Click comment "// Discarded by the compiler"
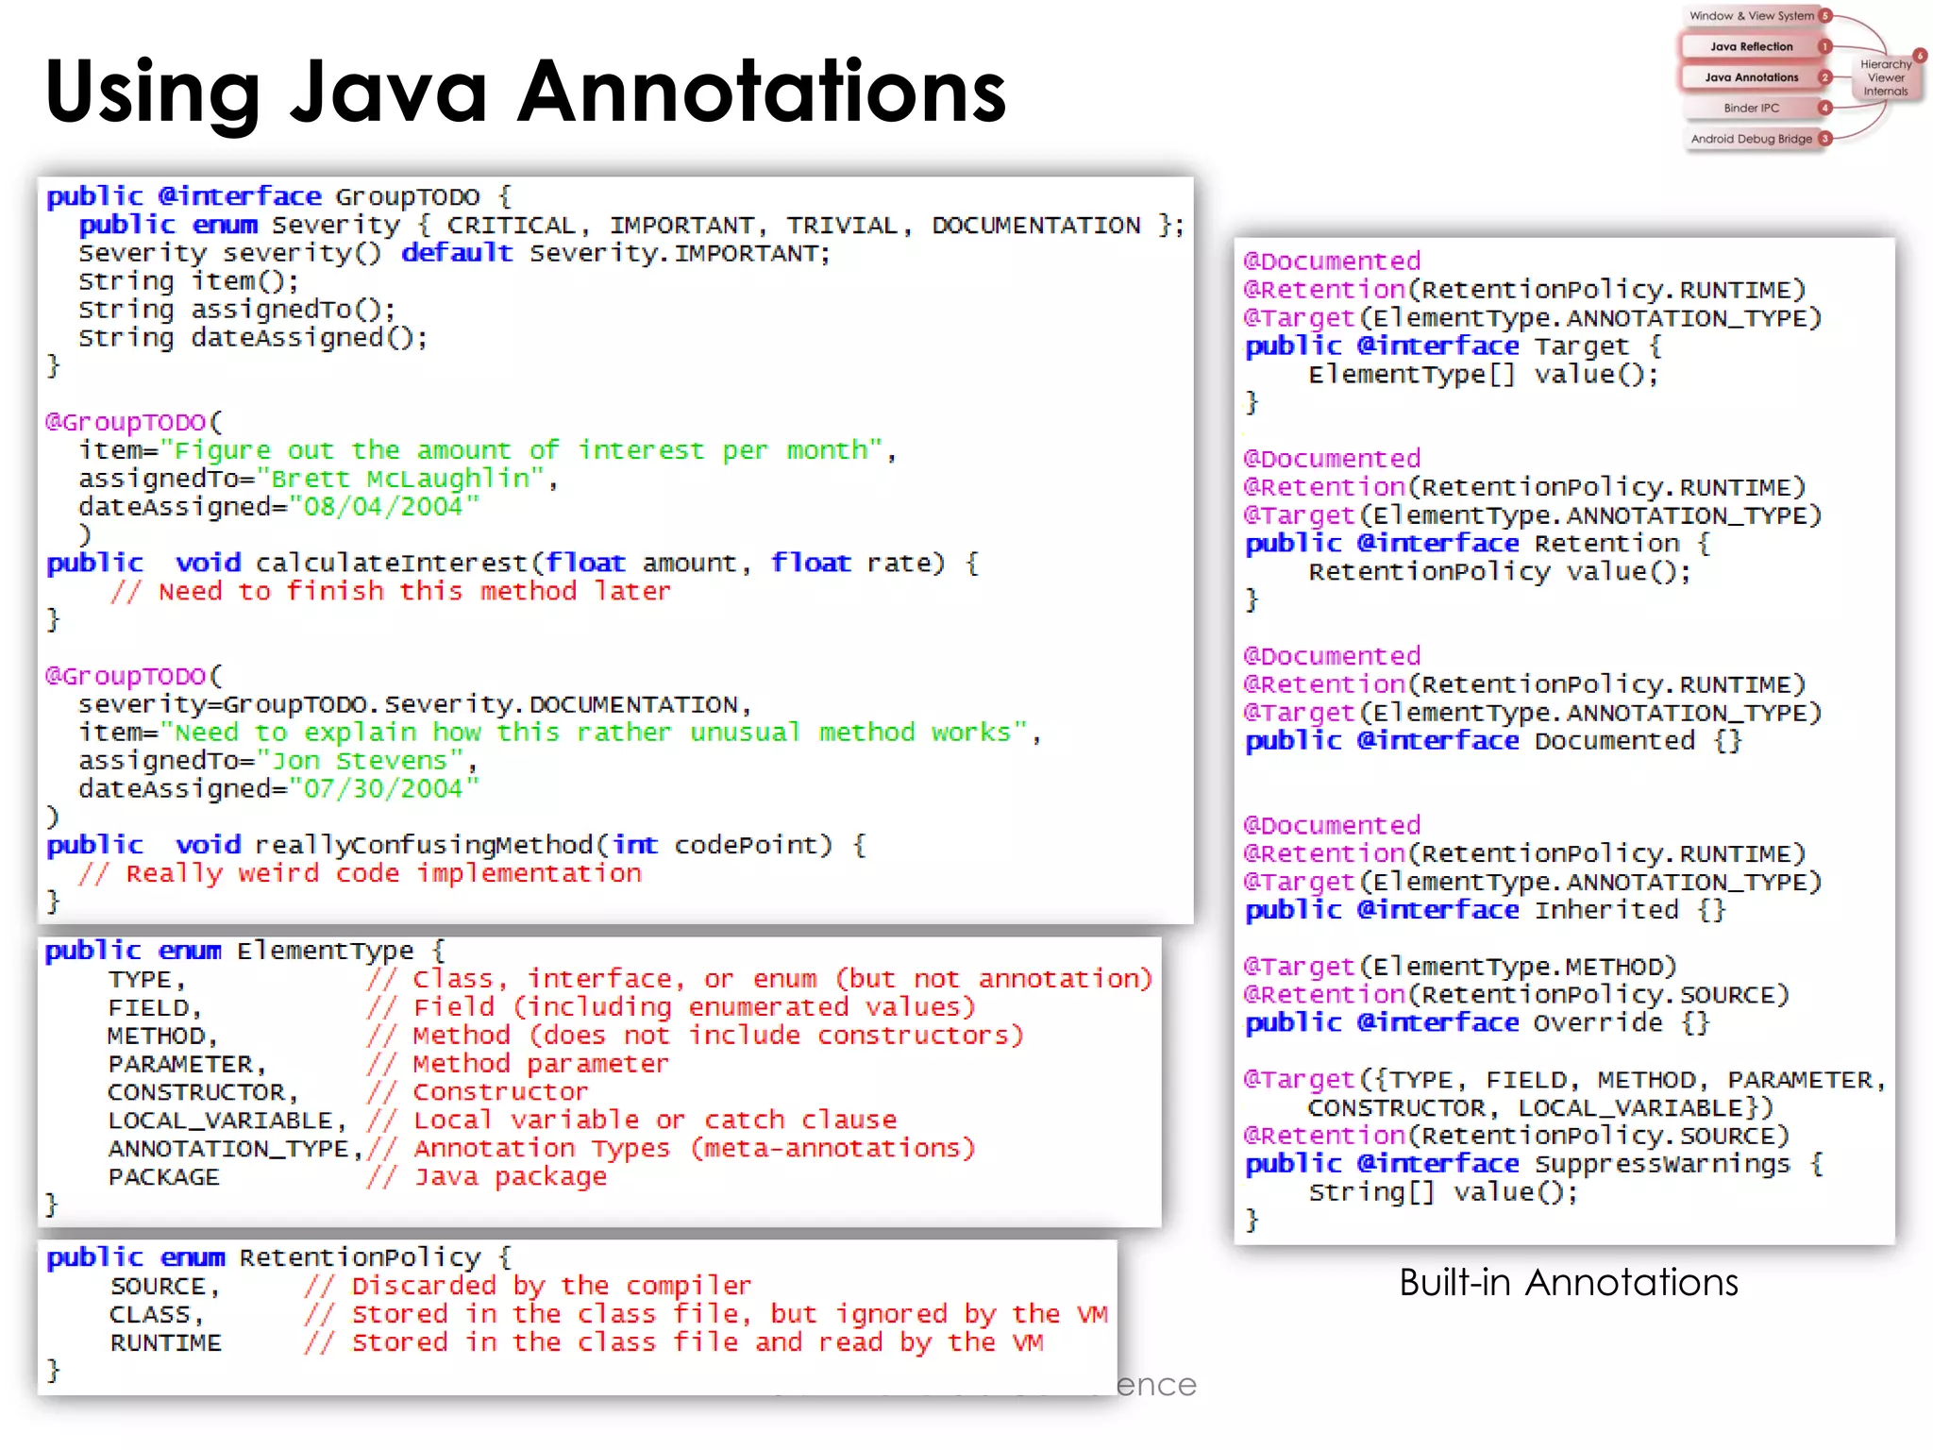This screenshot has height=1450, width=1933. pyautogui.click(x=528, y=1286)
